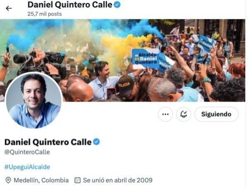Click the blue verified checkmark beside the profile name

click(96, 142)
